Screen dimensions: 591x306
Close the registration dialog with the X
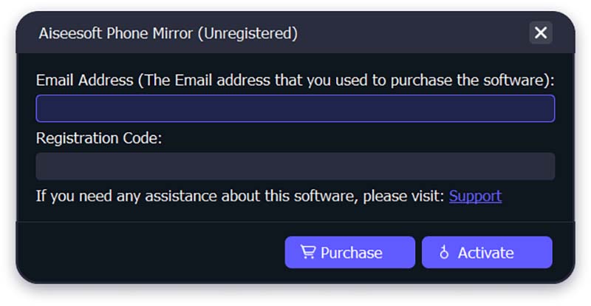(541, 33)
